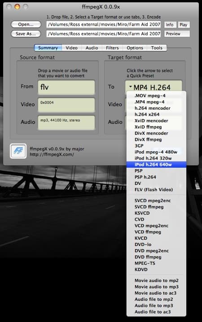
Task: Click the Info button
Action: [x=170, y=25]
